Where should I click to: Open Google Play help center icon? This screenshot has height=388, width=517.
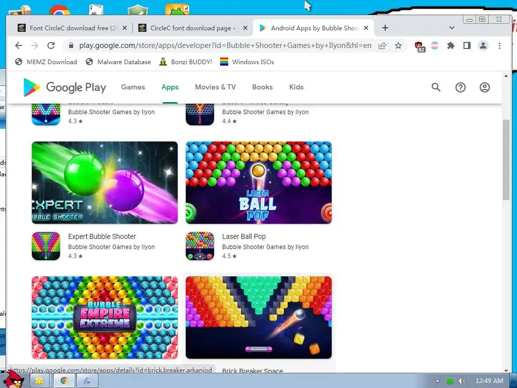(460, 87)
